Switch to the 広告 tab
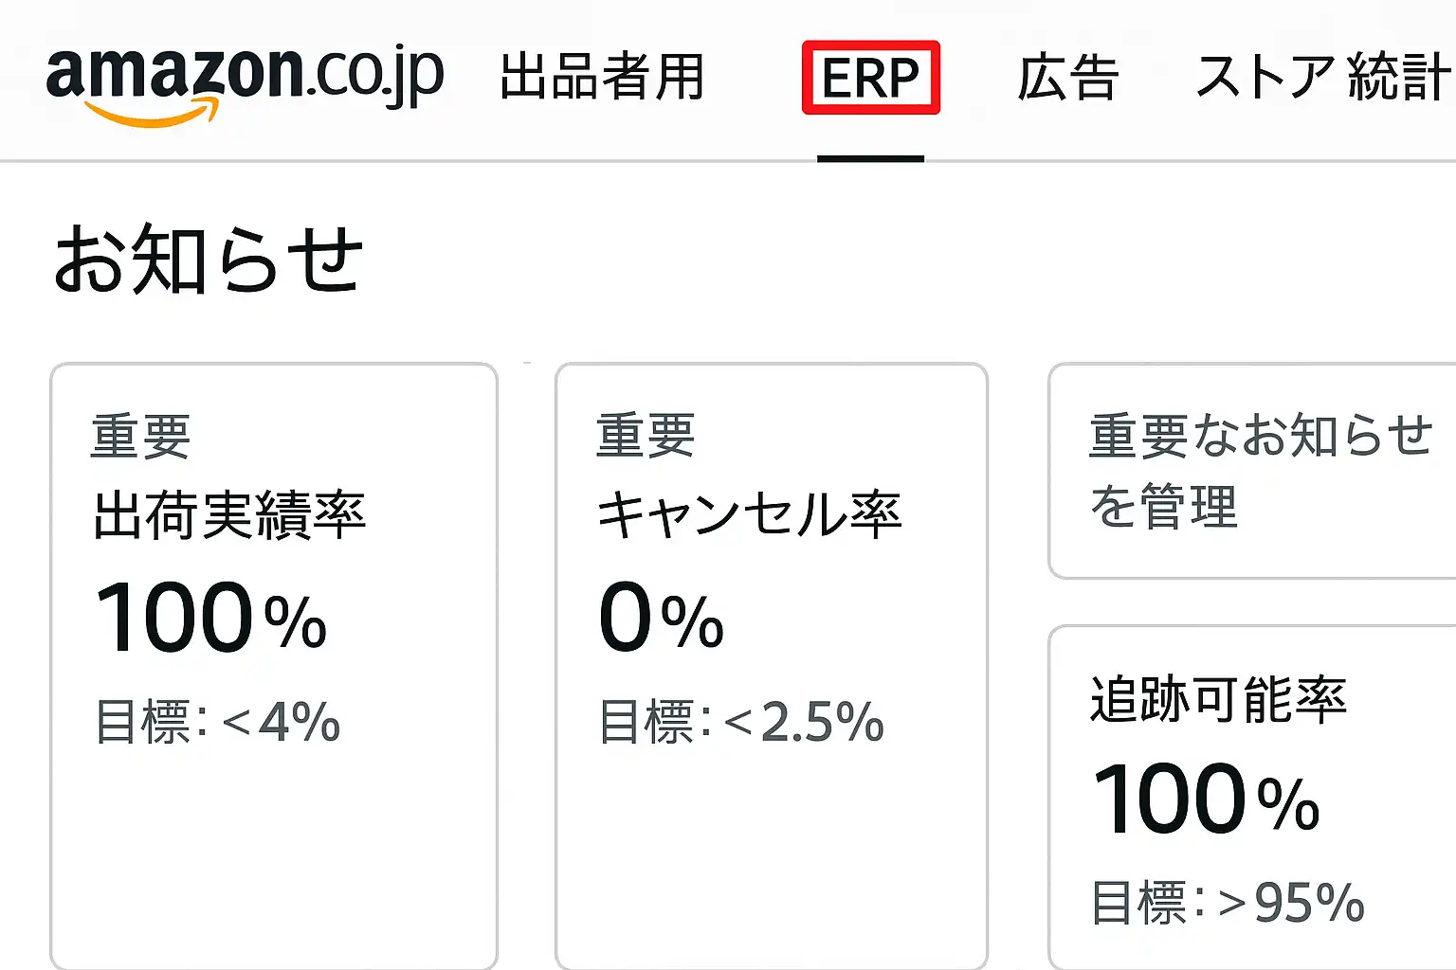This screenshot has width=1456, height=970. pos(1068,78)
